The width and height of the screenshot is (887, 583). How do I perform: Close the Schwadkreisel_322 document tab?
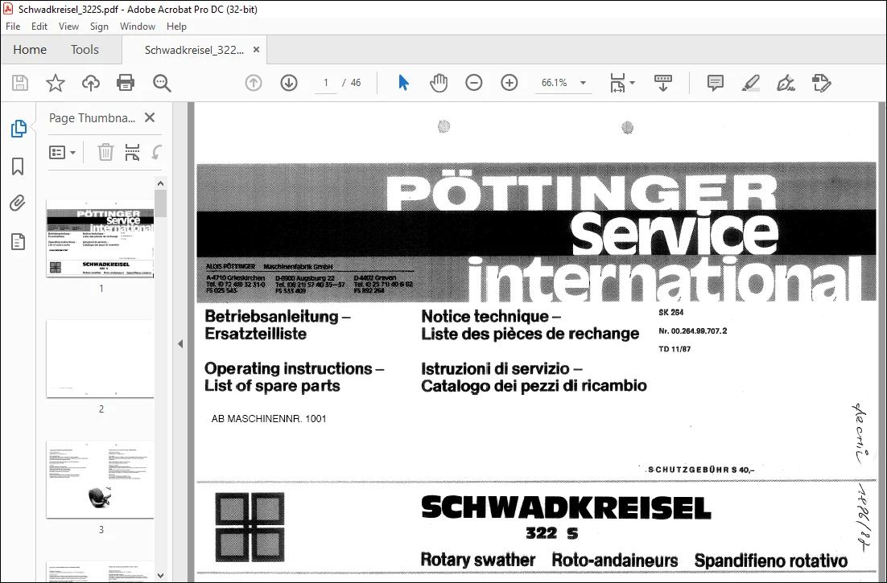[x=256, y=50]
